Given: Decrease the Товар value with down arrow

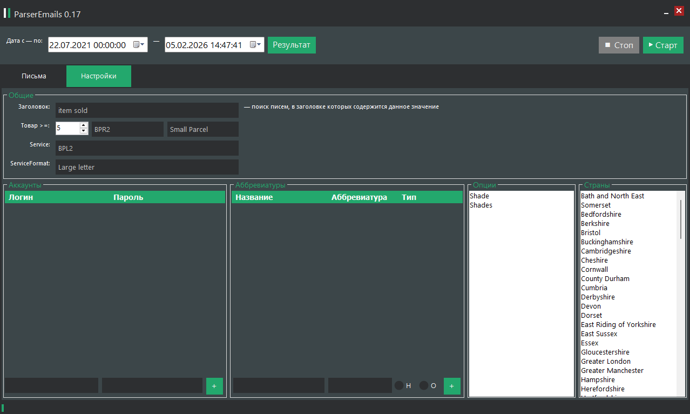Looking at the screenshot, I should point(84,131).
